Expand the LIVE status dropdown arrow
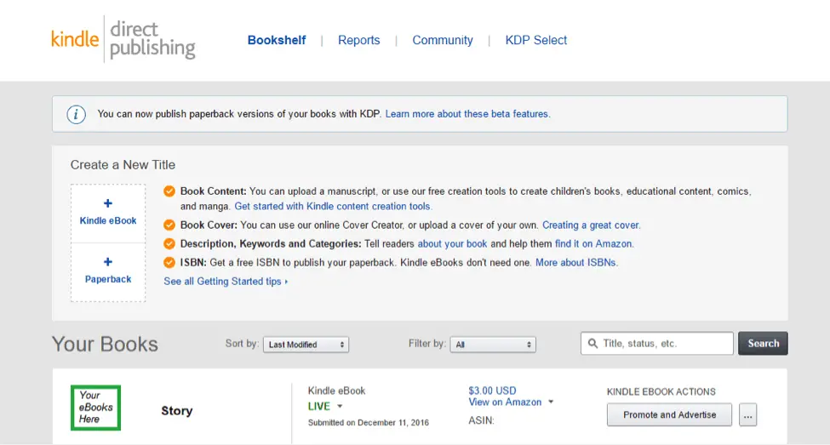Image resolution: width=830 pixels, height=445 pixels. (340, 407)
